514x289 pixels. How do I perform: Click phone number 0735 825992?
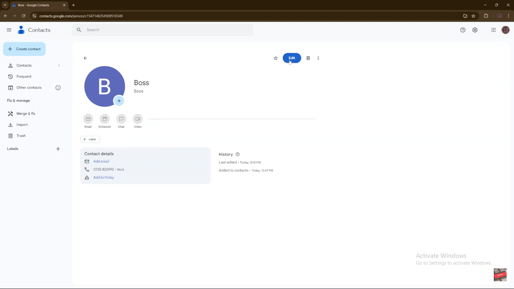coord(103,170)
